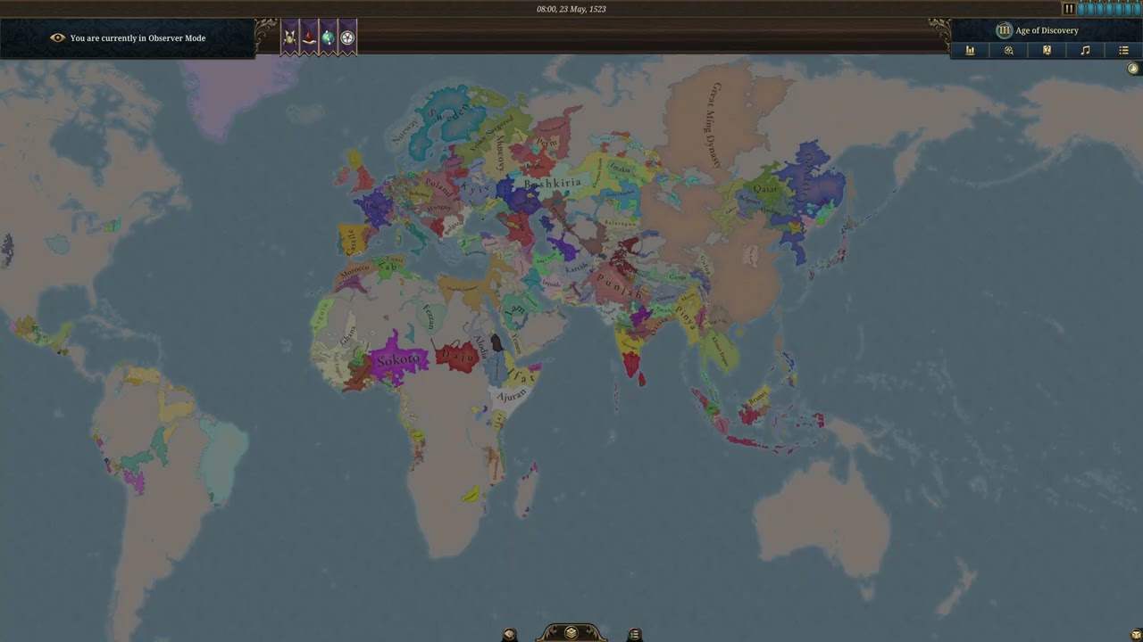Adjust the game speed bar
Image resolution: width=1143 pixels, height=642 pixels.
tap(1109, 9)
